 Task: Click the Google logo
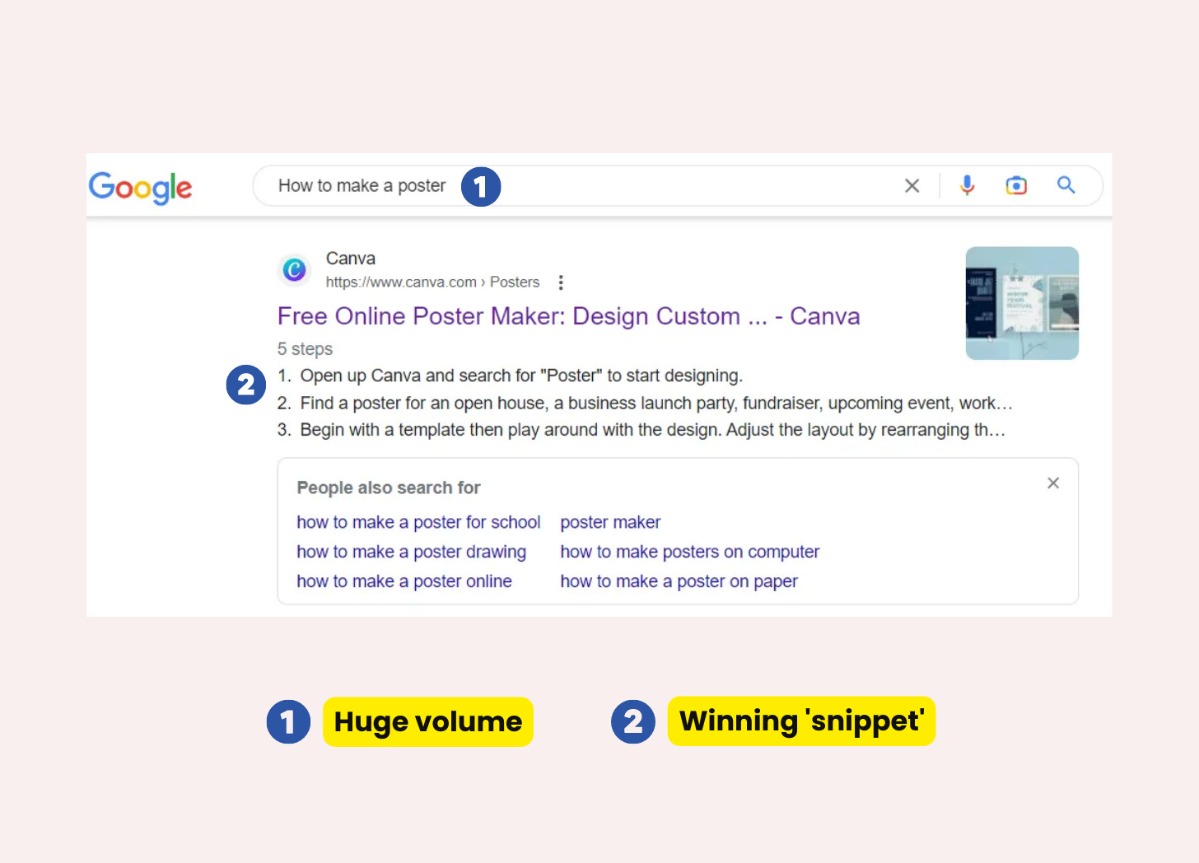point(140,188)
